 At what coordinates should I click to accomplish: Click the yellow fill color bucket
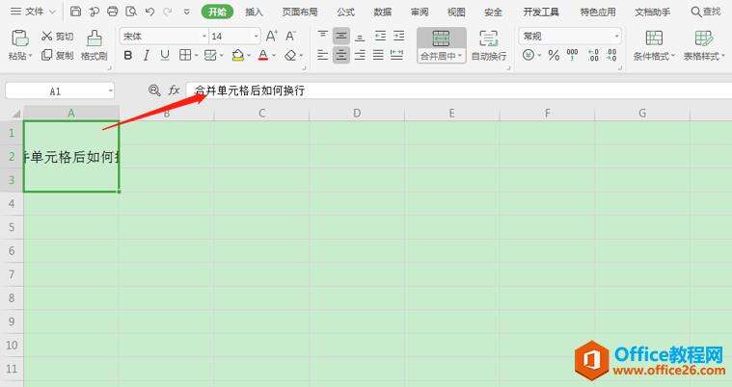point(237,56)
